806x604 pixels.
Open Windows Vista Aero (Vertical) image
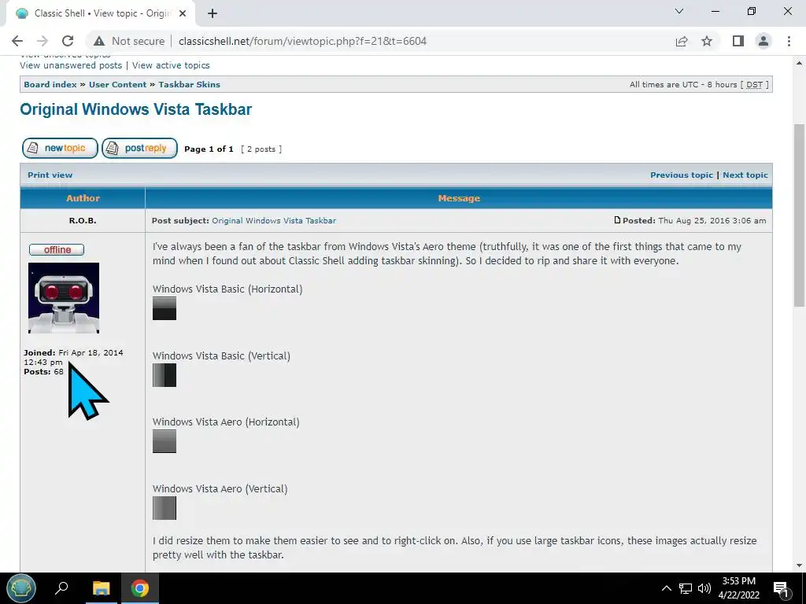[165, 508]
